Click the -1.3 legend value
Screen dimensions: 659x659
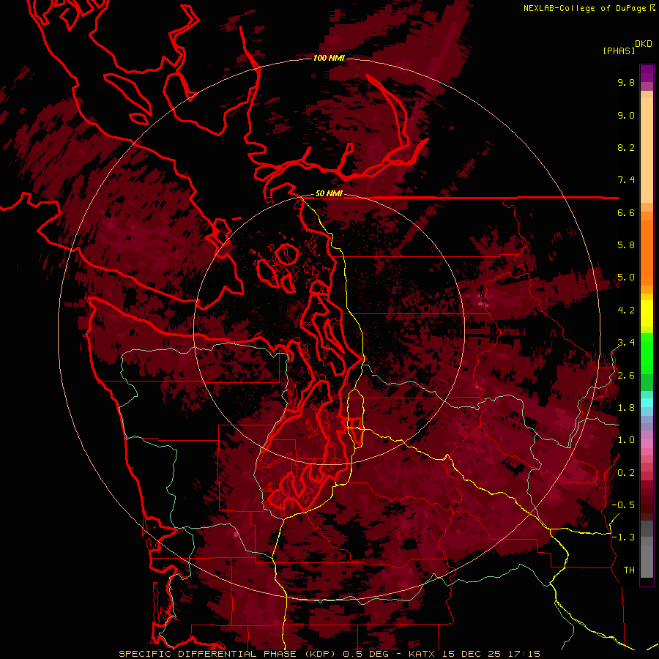623,537
